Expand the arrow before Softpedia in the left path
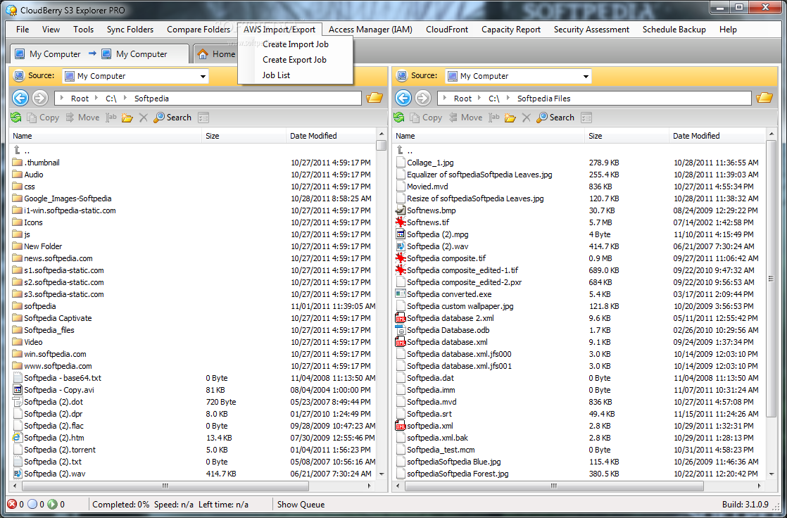This screenshot has height=518, width=787. point(125,99)
